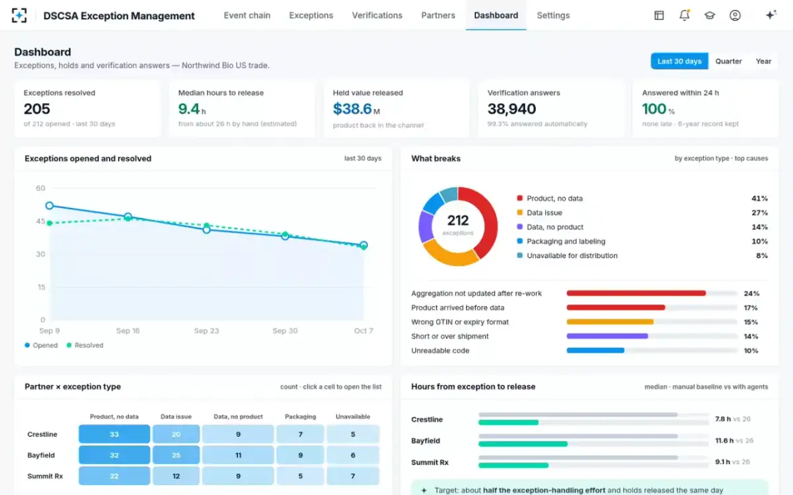Viewport: 793px width, 495px height.
Task: Open the Median hours to release card
Action: point(242,109)
